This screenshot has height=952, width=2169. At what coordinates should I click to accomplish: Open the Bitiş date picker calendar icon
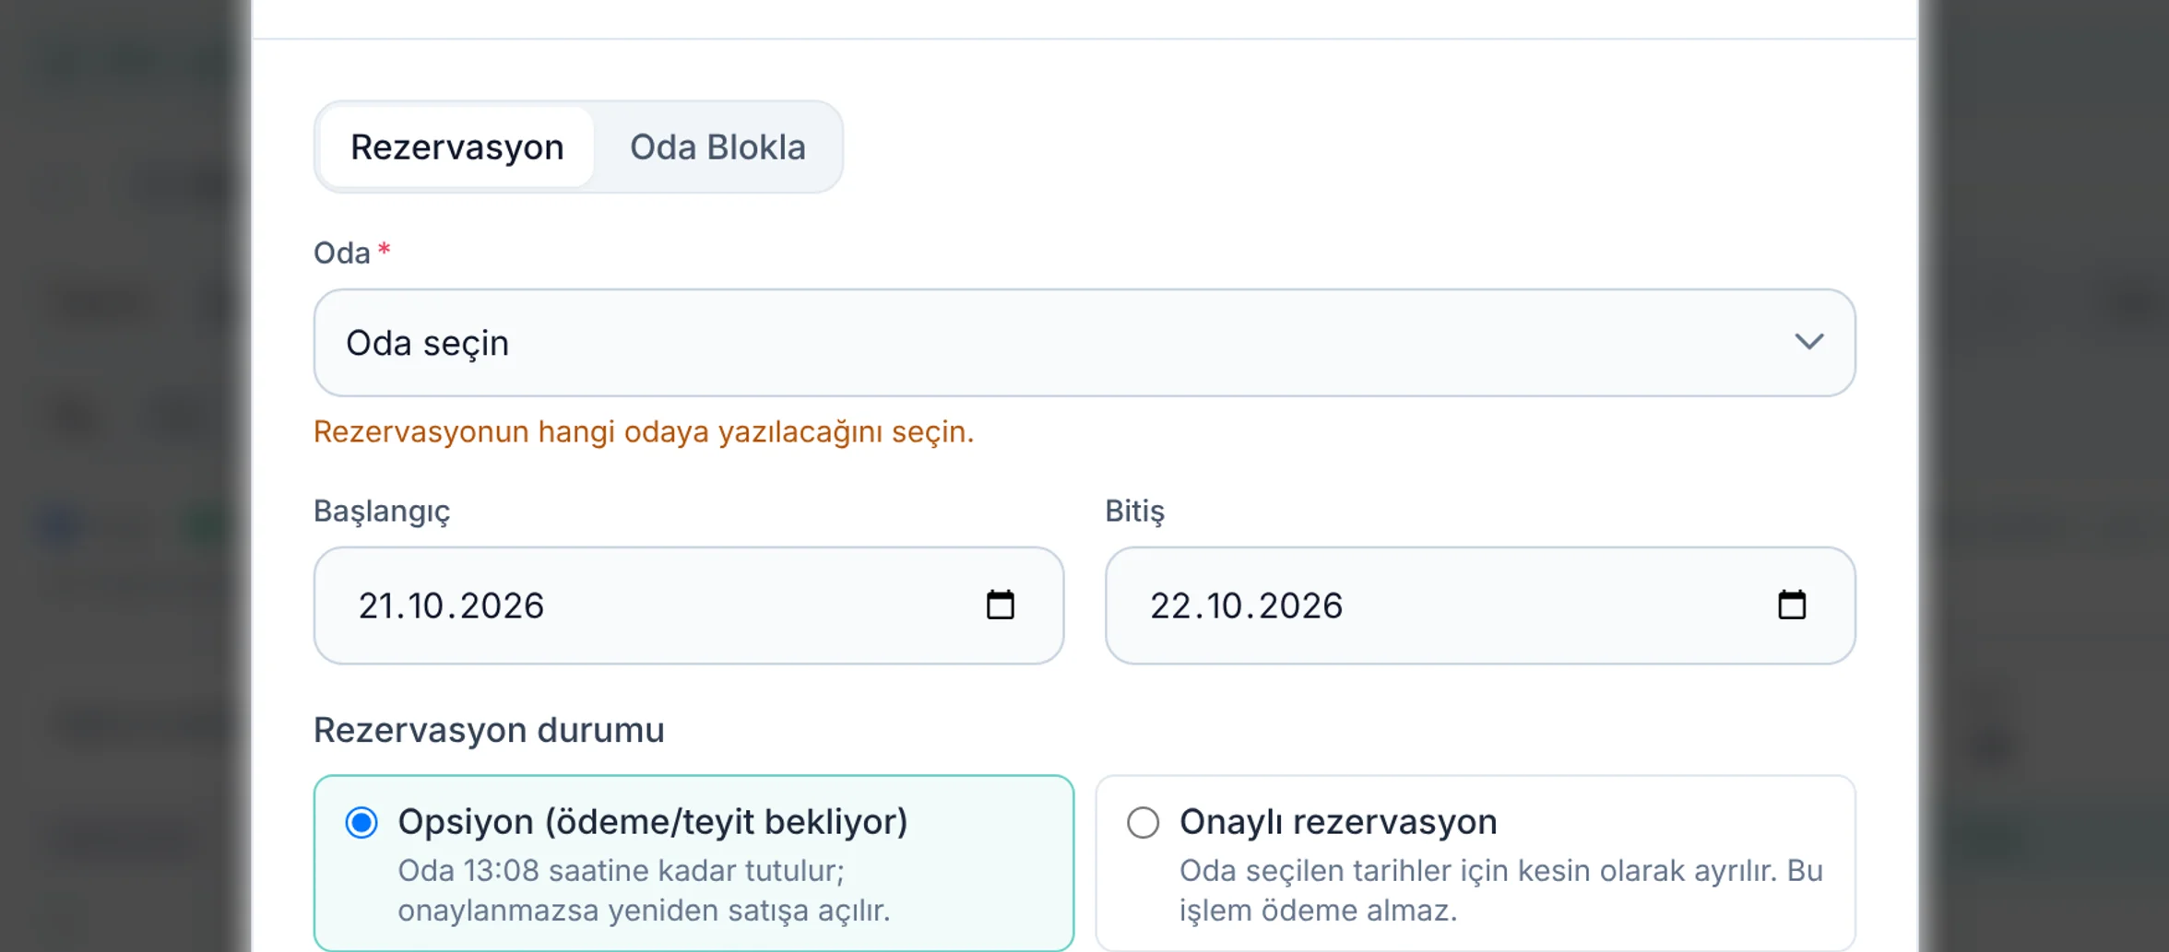[1791, 605]
